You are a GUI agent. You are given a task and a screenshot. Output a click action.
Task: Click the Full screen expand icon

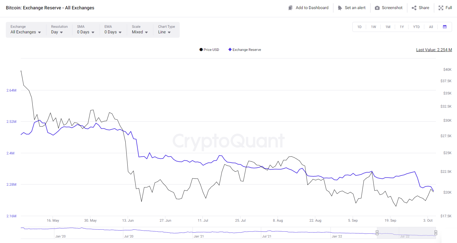click(x=441, y=8)
